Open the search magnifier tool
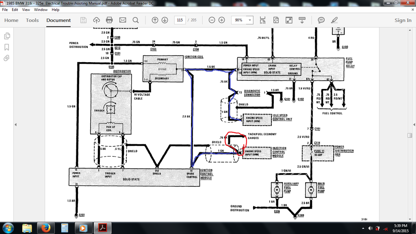 (x=136, y=20)
